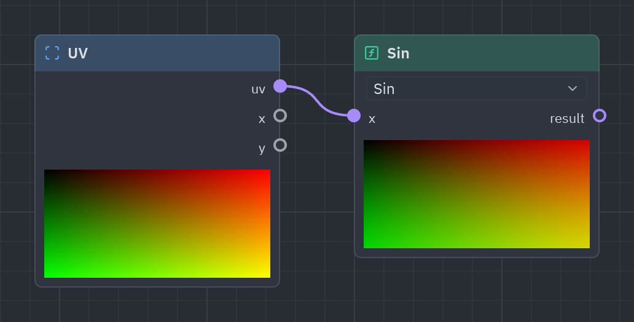Click the y label on UV node

tap(262, 149)
